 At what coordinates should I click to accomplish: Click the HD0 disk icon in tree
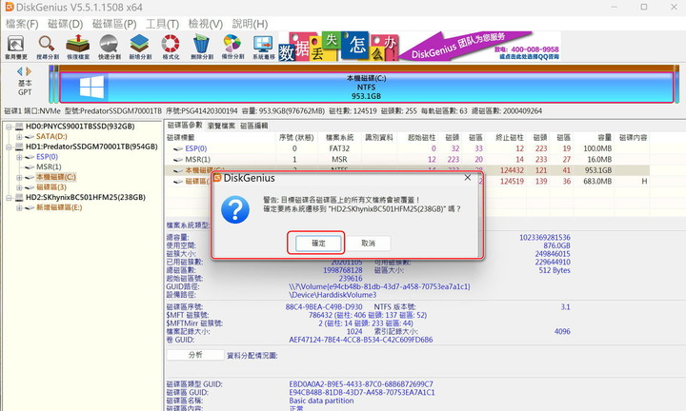[x=19, y=127]
